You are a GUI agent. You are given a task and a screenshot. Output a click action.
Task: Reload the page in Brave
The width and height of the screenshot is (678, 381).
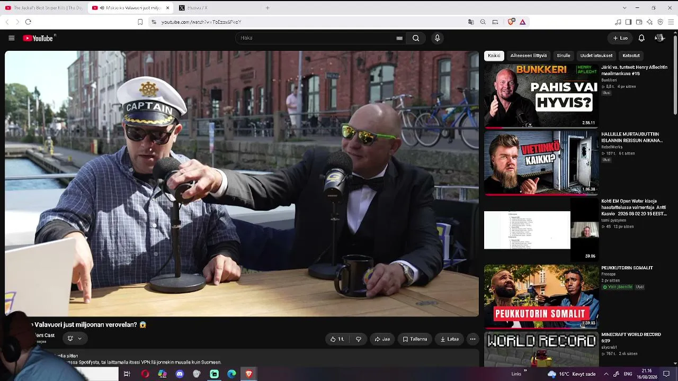click(x=28, y=22)
